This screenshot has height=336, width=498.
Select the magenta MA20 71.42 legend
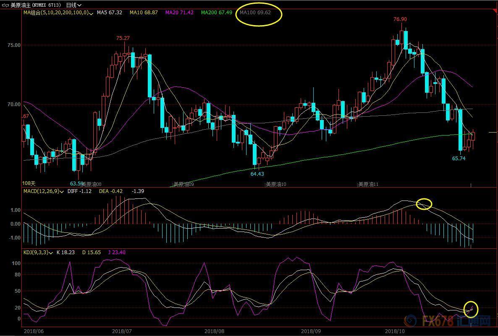(x=179, y=13)
